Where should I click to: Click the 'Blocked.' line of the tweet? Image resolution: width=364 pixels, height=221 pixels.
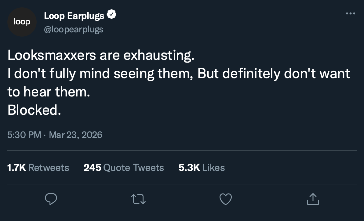34,110
